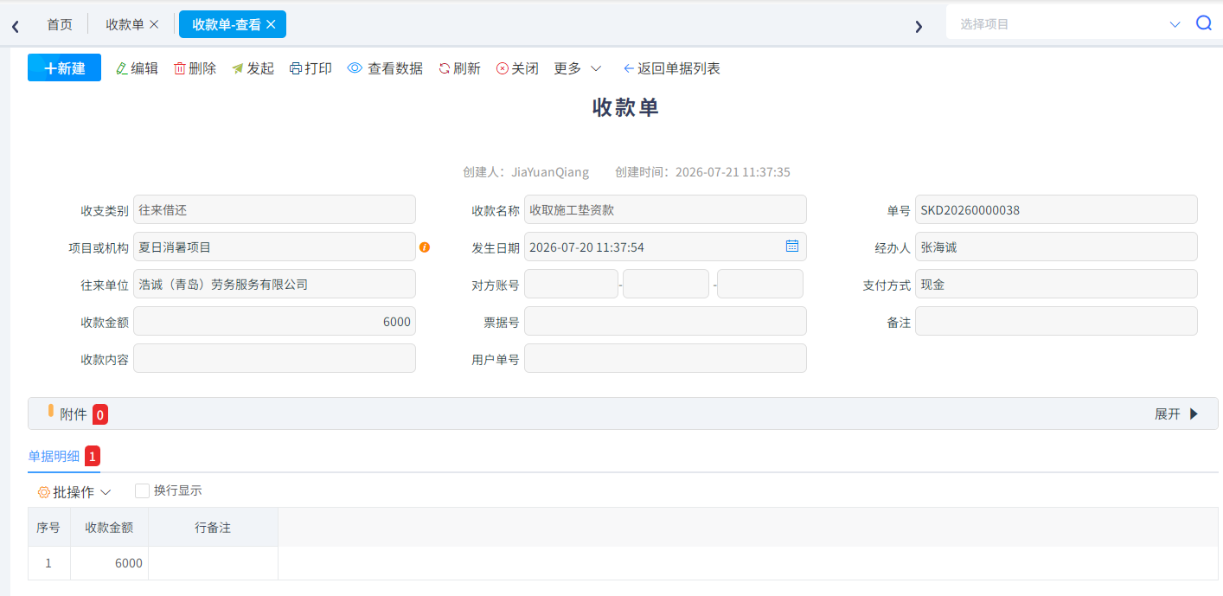1223x596 pixels.
Task: Click the 序号 column header
Action: [48, 527]
